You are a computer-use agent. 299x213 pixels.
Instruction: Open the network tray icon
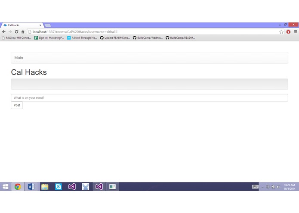(x=273, y=187)
